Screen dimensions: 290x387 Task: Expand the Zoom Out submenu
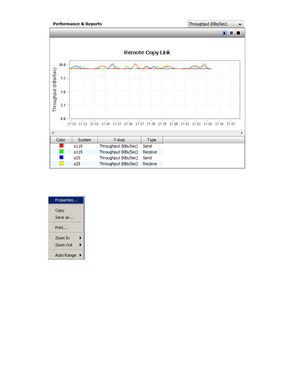pyautogui.click(x=66, y=245)
